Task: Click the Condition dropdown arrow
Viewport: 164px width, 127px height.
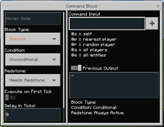Action: [54, 60]
